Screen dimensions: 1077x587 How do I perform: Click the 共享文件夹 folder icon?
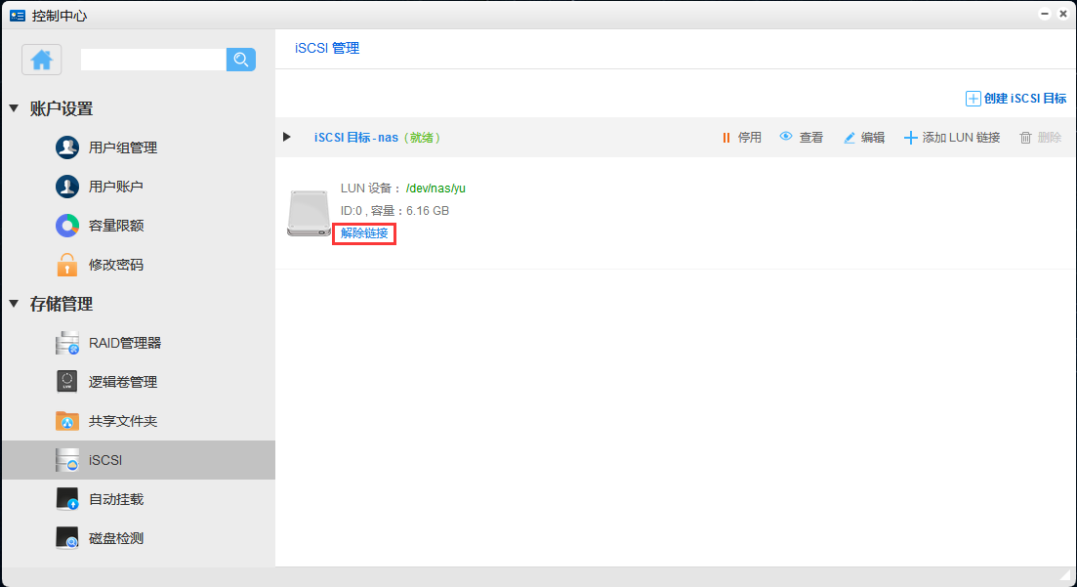point(67,421)
